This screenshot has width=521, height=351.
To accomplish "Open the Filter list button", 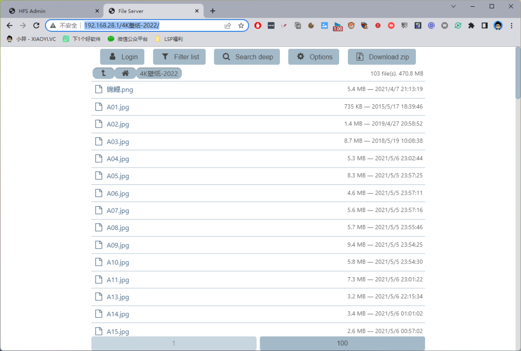I will (x=179, y=57).
